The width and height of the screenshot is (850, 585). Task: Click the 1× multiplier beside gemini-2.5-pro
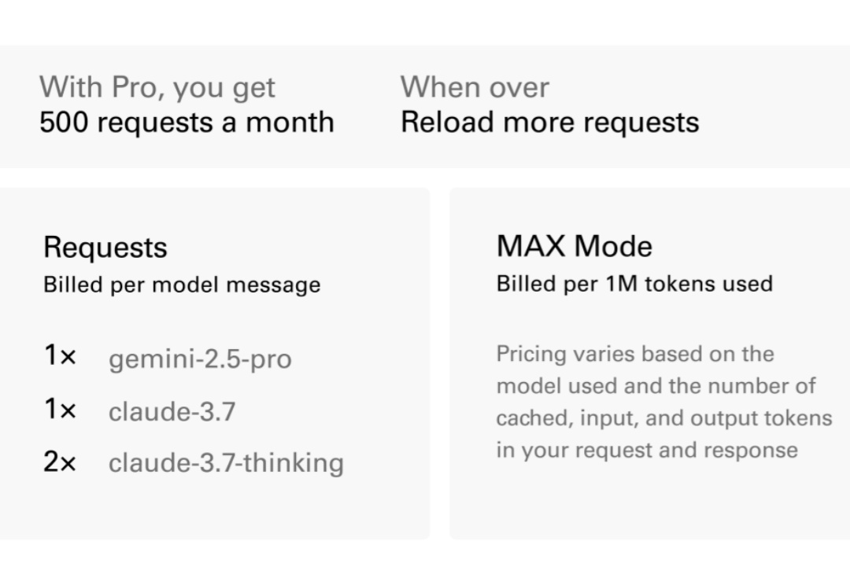pos(60,355)
